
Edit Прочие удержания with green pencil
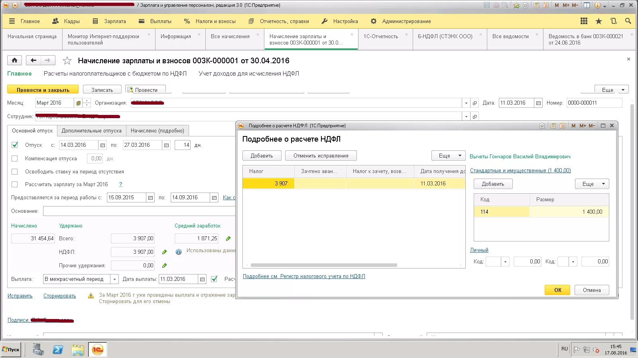(164, 266)
